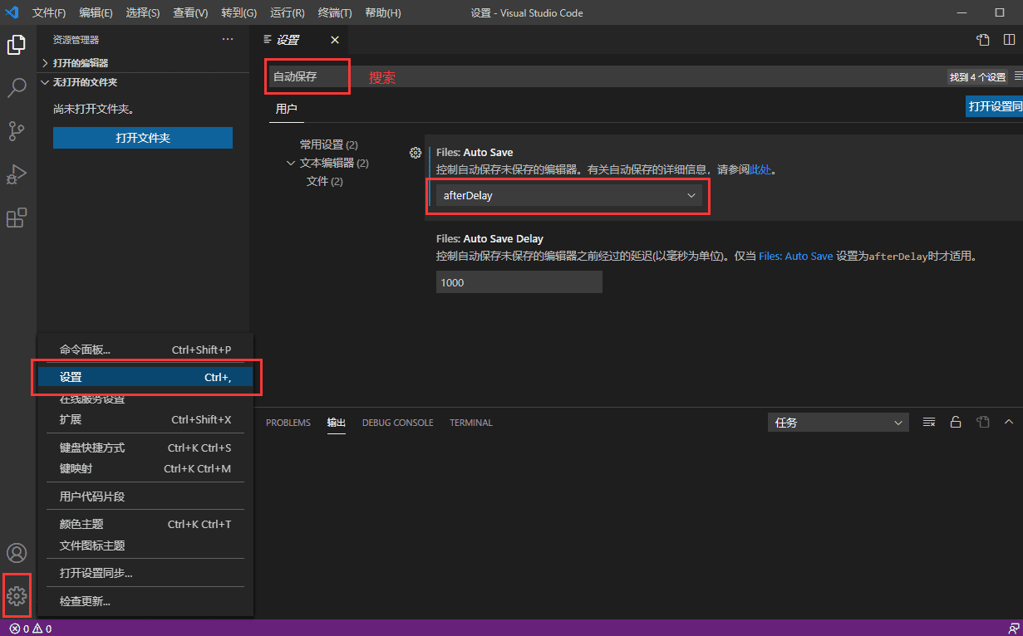
Task: Click the Manage gear icon at bottom left
Action: pyautogui.click(x=17, y=595)
